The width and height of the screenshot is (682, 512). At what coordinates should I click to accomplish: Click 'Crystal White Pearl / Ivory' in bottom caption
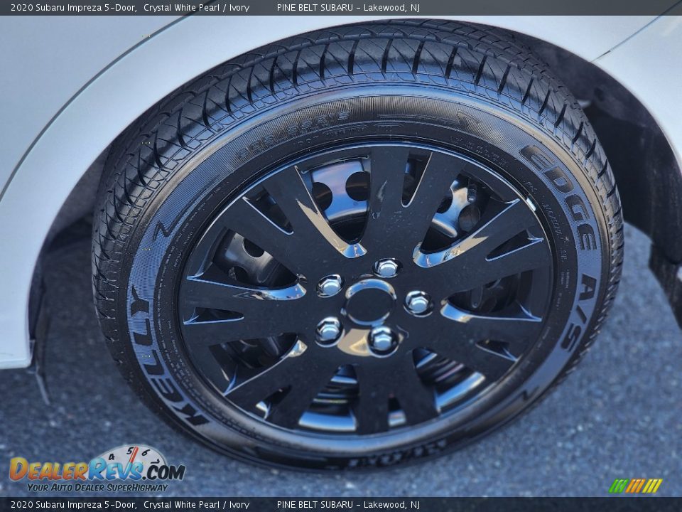click(x=196, y=505)
